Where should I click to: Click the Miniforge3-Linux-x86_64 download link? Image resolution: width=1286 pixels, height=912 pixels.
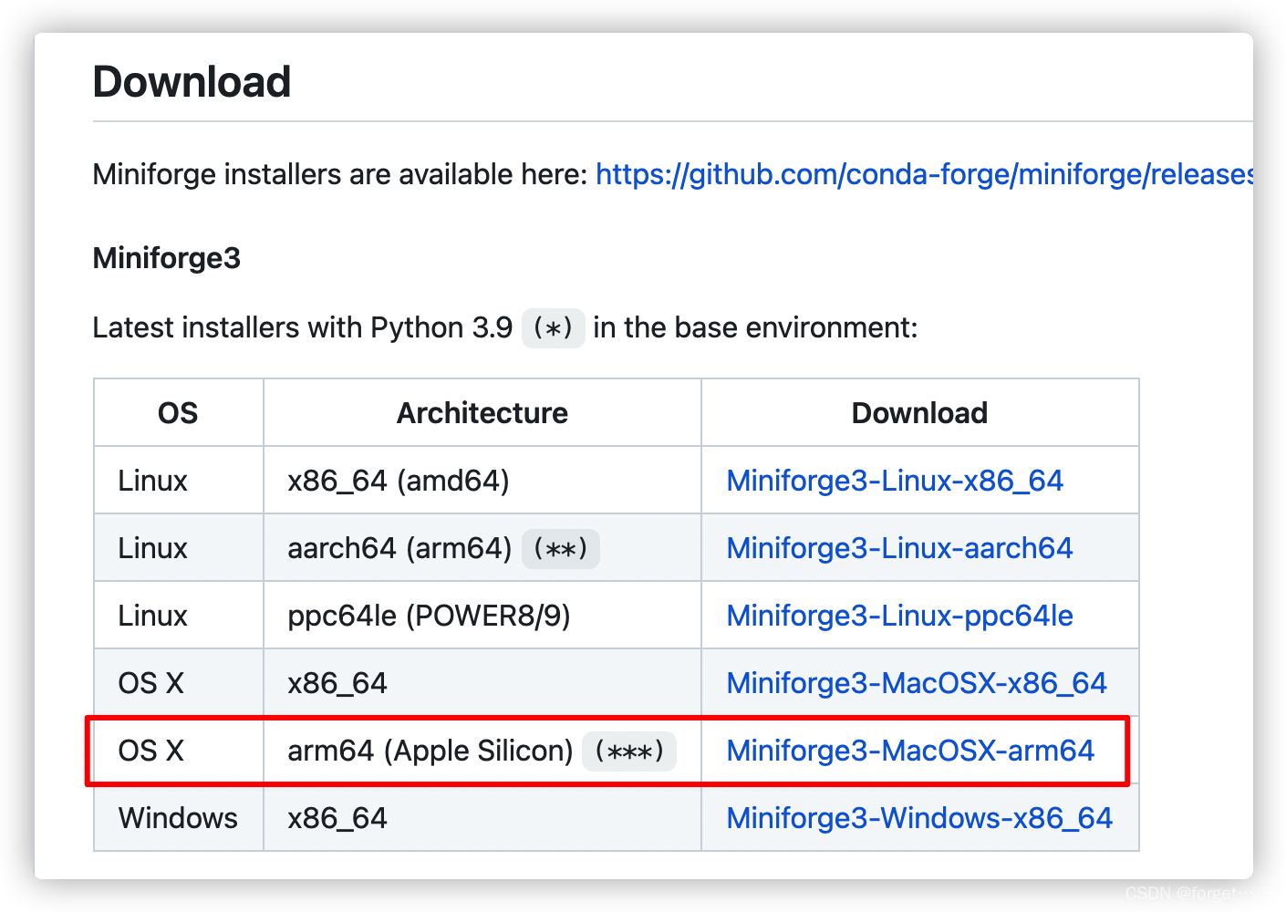click(895, 481)
